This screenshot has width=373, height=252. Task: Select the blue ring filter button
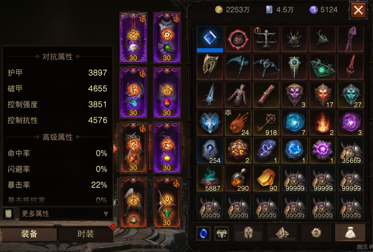203,233
